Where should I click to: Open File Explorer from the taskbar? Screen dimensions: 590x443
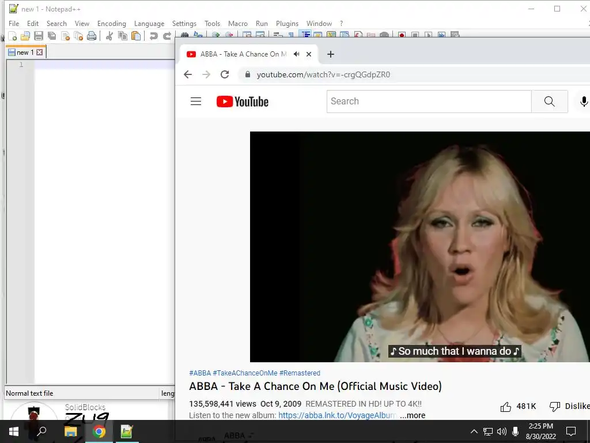[x=70, y=431]
